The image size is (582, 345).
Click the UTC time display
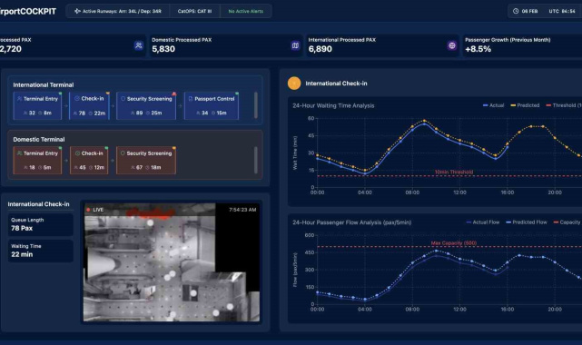[x=562, y=11]
